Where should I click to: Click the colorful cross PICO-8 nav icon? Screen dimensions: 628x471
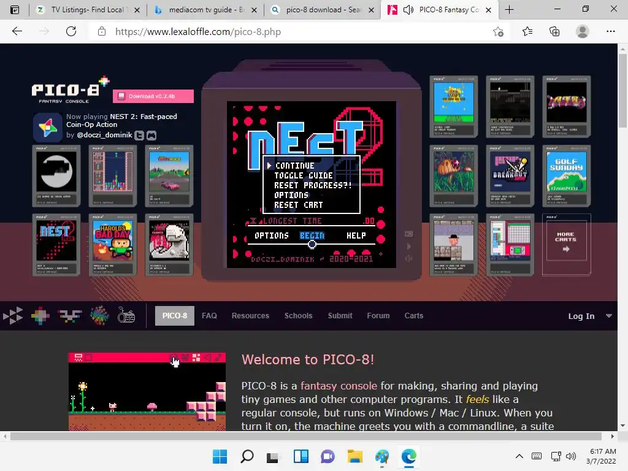40,316
